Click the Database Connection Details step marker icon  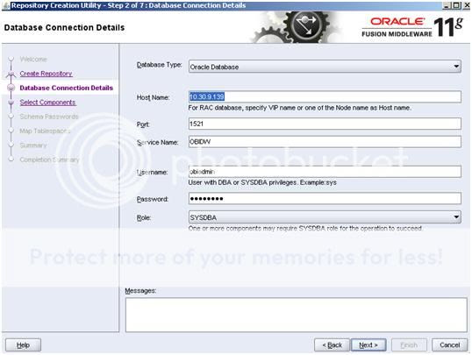[11, 88]
